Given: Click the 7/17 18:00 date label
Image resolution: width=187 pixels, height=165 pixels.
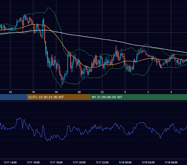Looking at the screenshot, I should 56,162.
